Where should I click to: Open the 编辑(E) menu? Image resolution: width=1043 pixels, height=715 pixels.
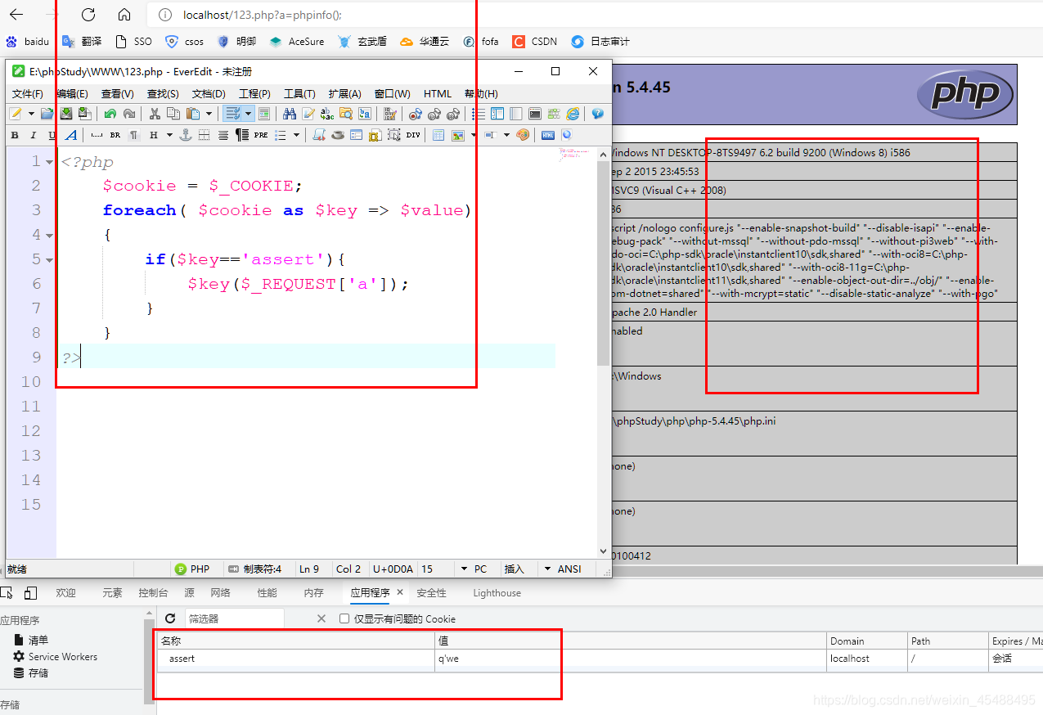click(72, 93)
